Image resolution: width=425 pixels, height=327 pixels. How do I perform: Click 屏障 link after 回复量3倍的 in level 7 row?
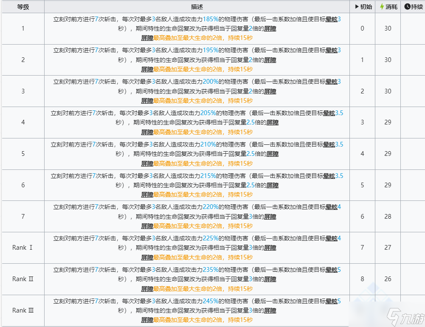(x=270, y=217)
